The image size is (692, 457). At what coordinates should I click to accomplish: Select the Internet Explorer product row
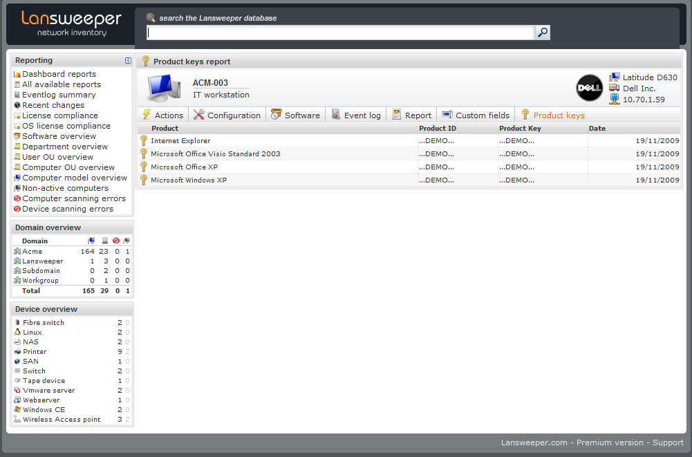pos(409,140)
